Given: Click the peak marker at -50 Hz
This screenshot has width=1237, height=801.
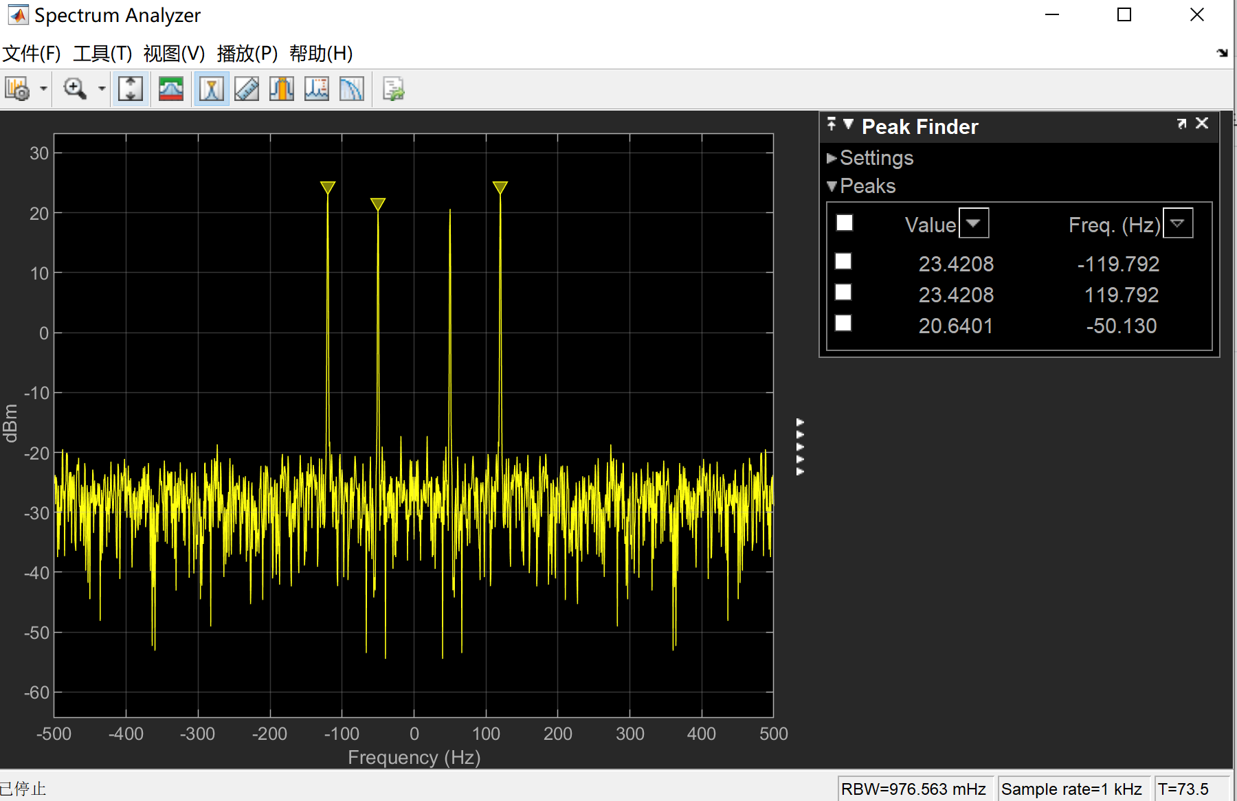Looking at the screenshot, I should pyautogui.click(x=378, y=204).
